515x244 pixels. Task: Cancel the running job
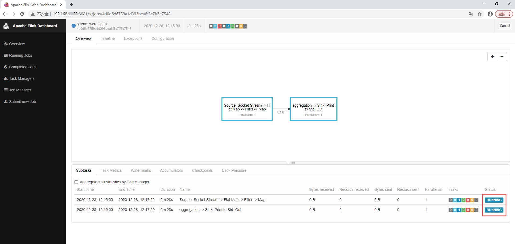(x=505, y=26)
